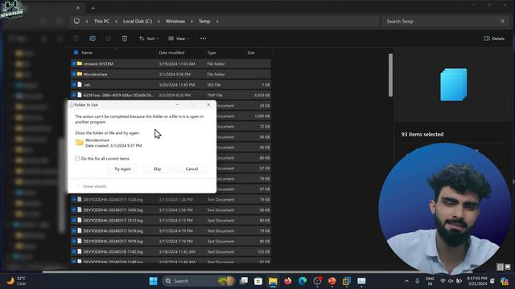Go to Local Disk (C:) breadcrumb
The width and height of the screenshot is (515, 289).
[x=138, y=22]
